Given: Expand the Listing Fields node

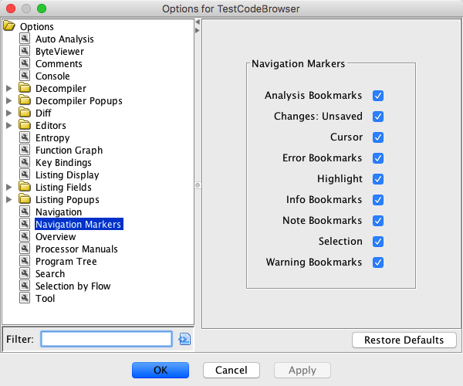Looking at the screenshot, I should pyautogui.click(x=9, y=188).
